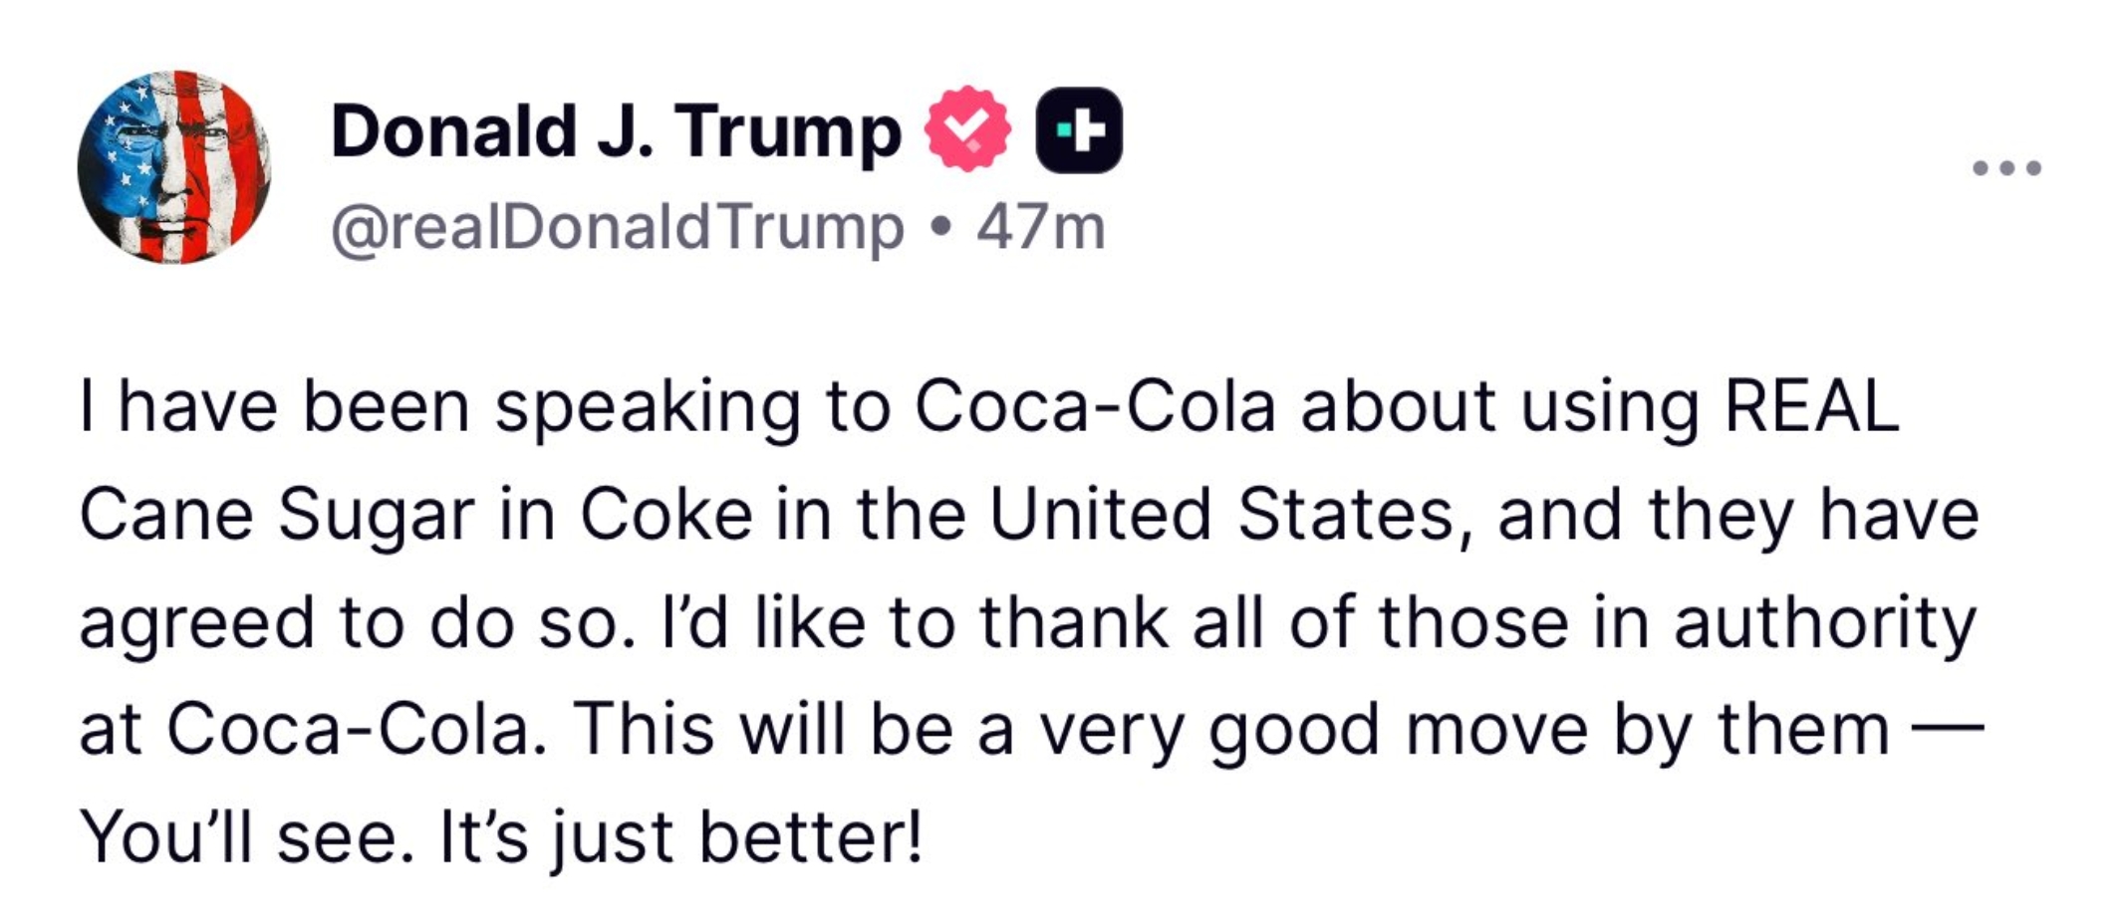Open the three-dot more options menu

2007,168
